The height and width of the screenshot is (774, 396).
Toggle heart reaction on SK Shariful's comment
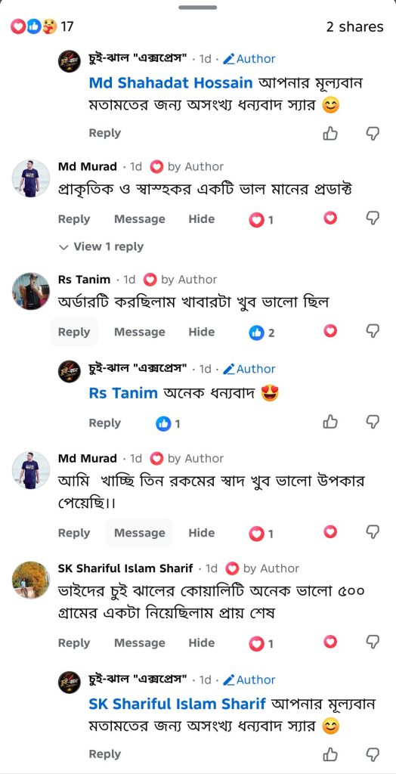click(330, 642)
